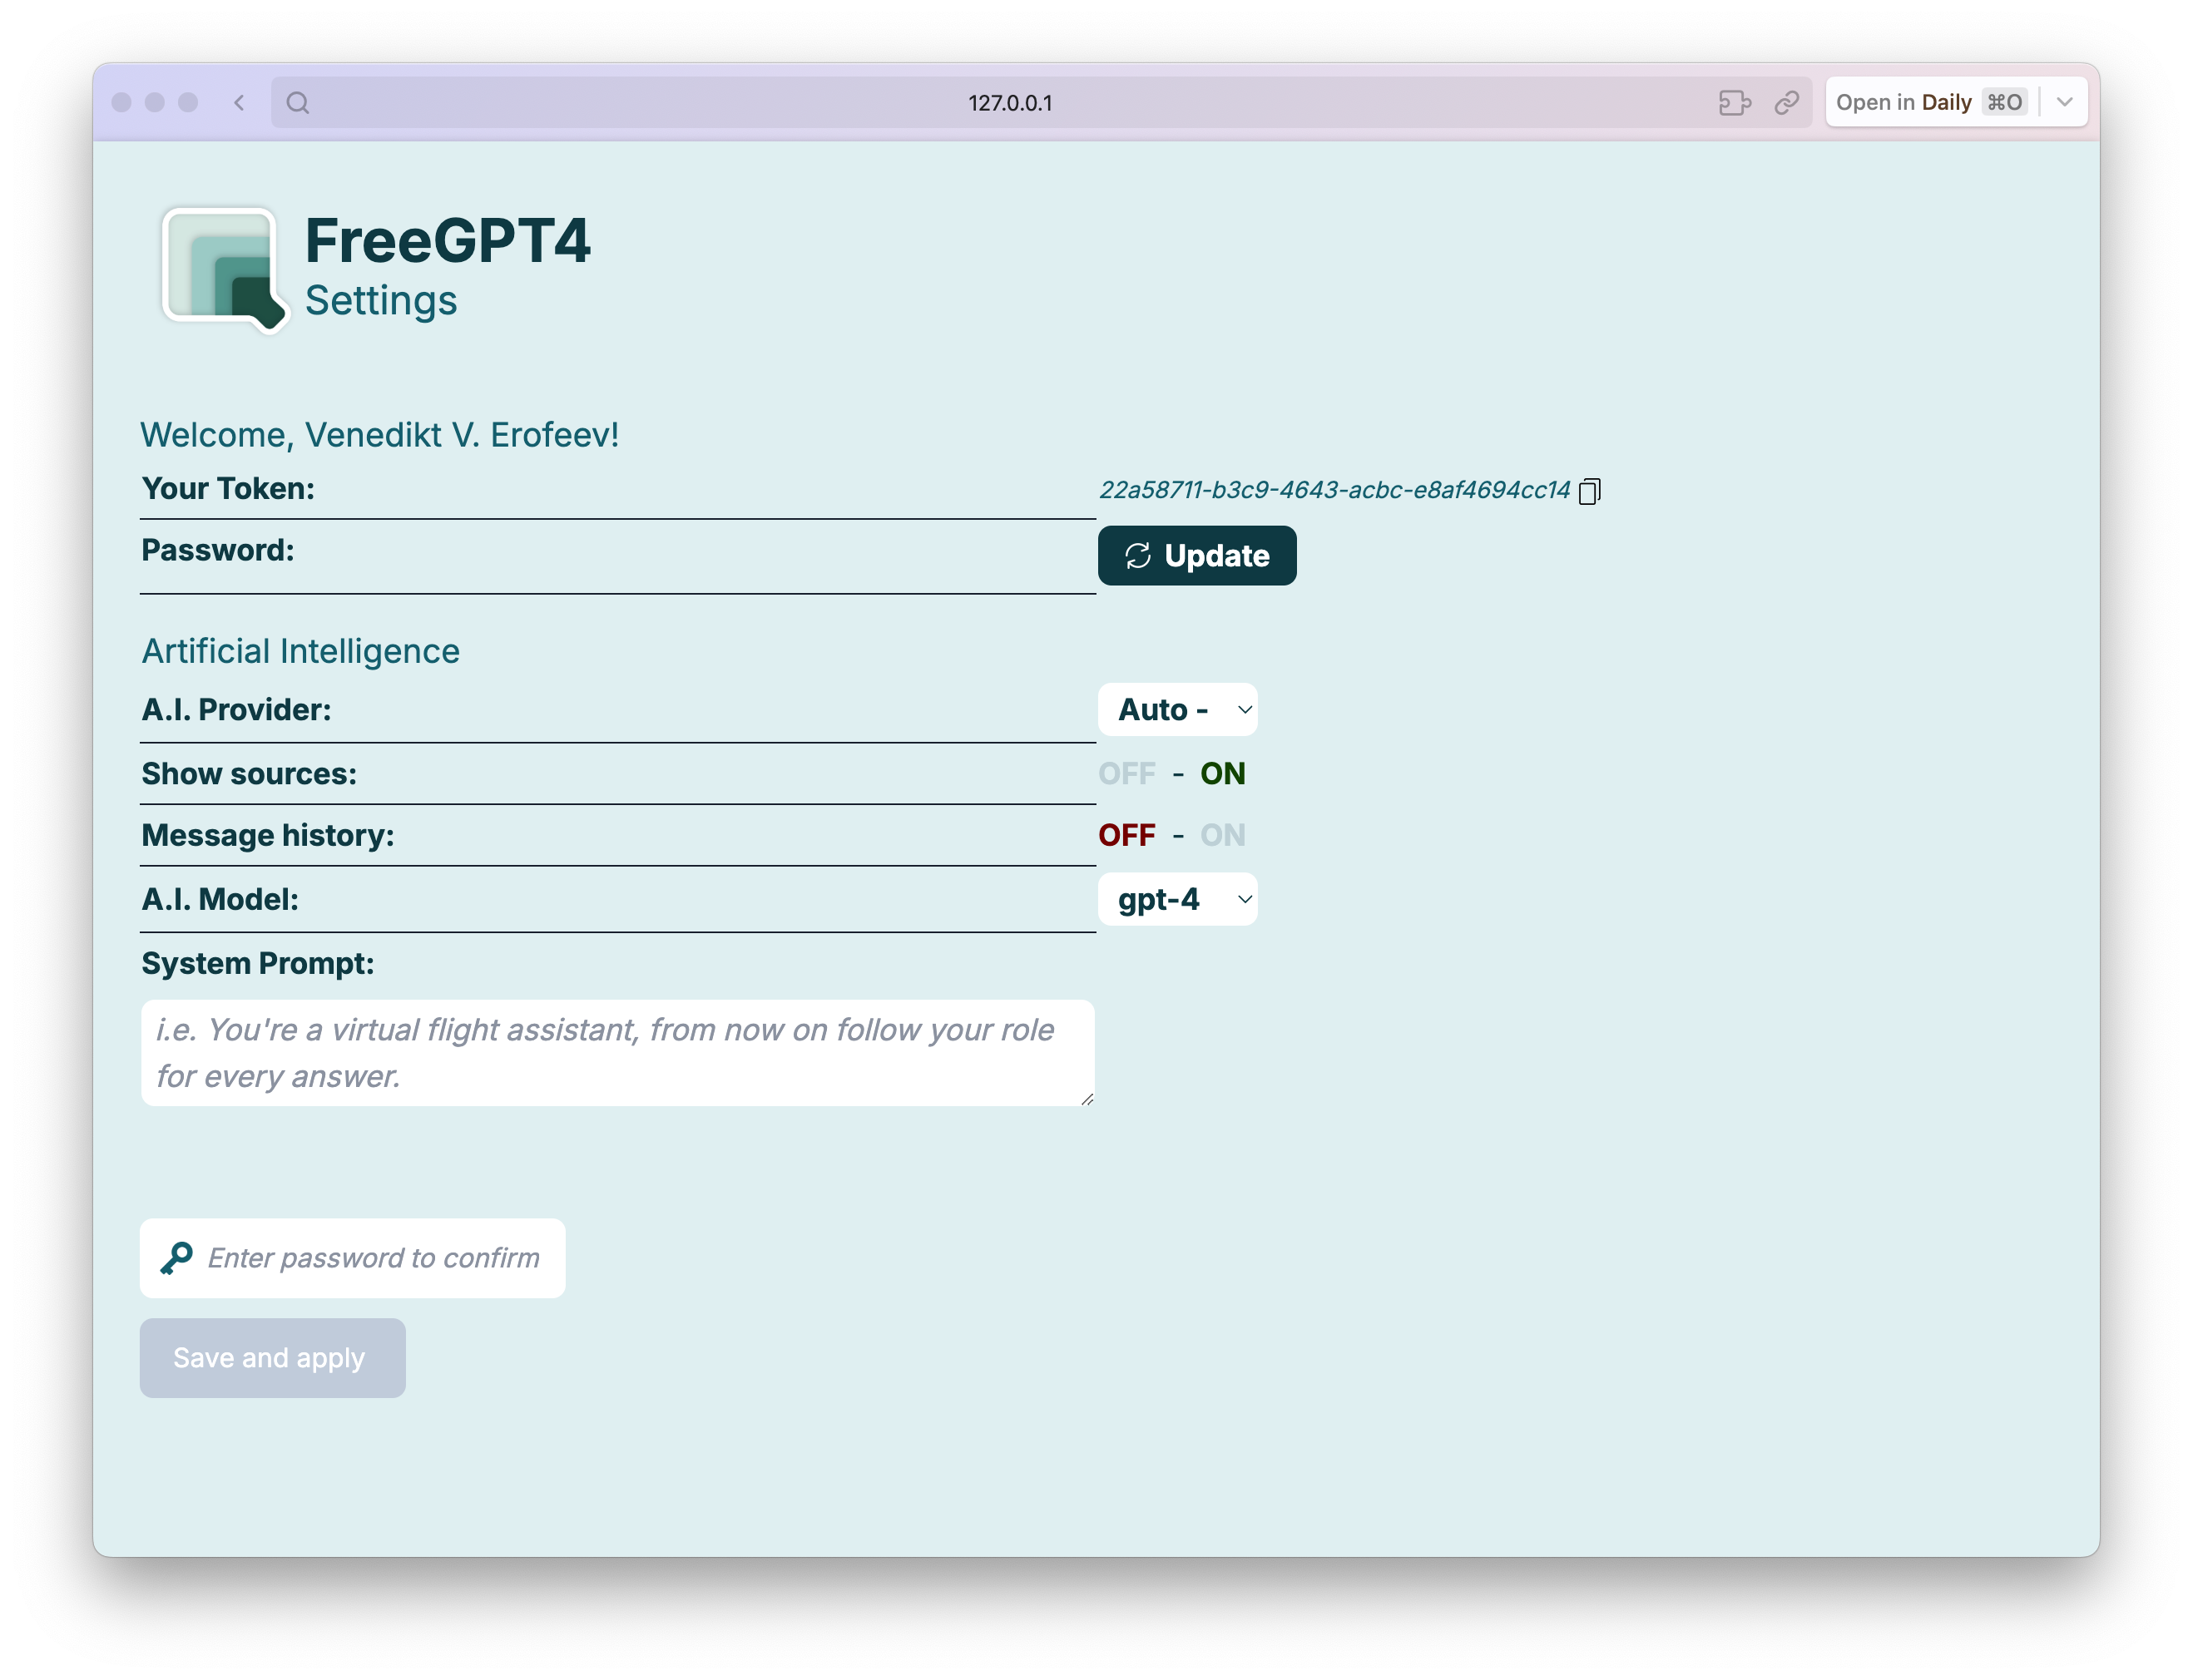Image resolution: width=2193 pixels, height=1680 pixels.
Task: Click the browser back arrow
Action: coord(239,103)
